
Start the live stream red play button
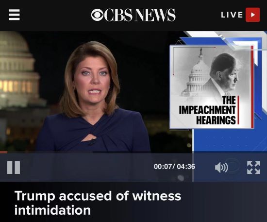[253, 15]
